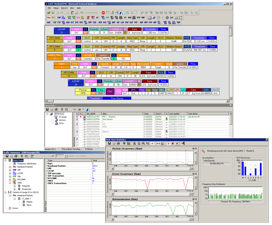This screenshot has width=272, height=225.
Task: Toggle the TCP decode button
Action: tap(138, 18)
